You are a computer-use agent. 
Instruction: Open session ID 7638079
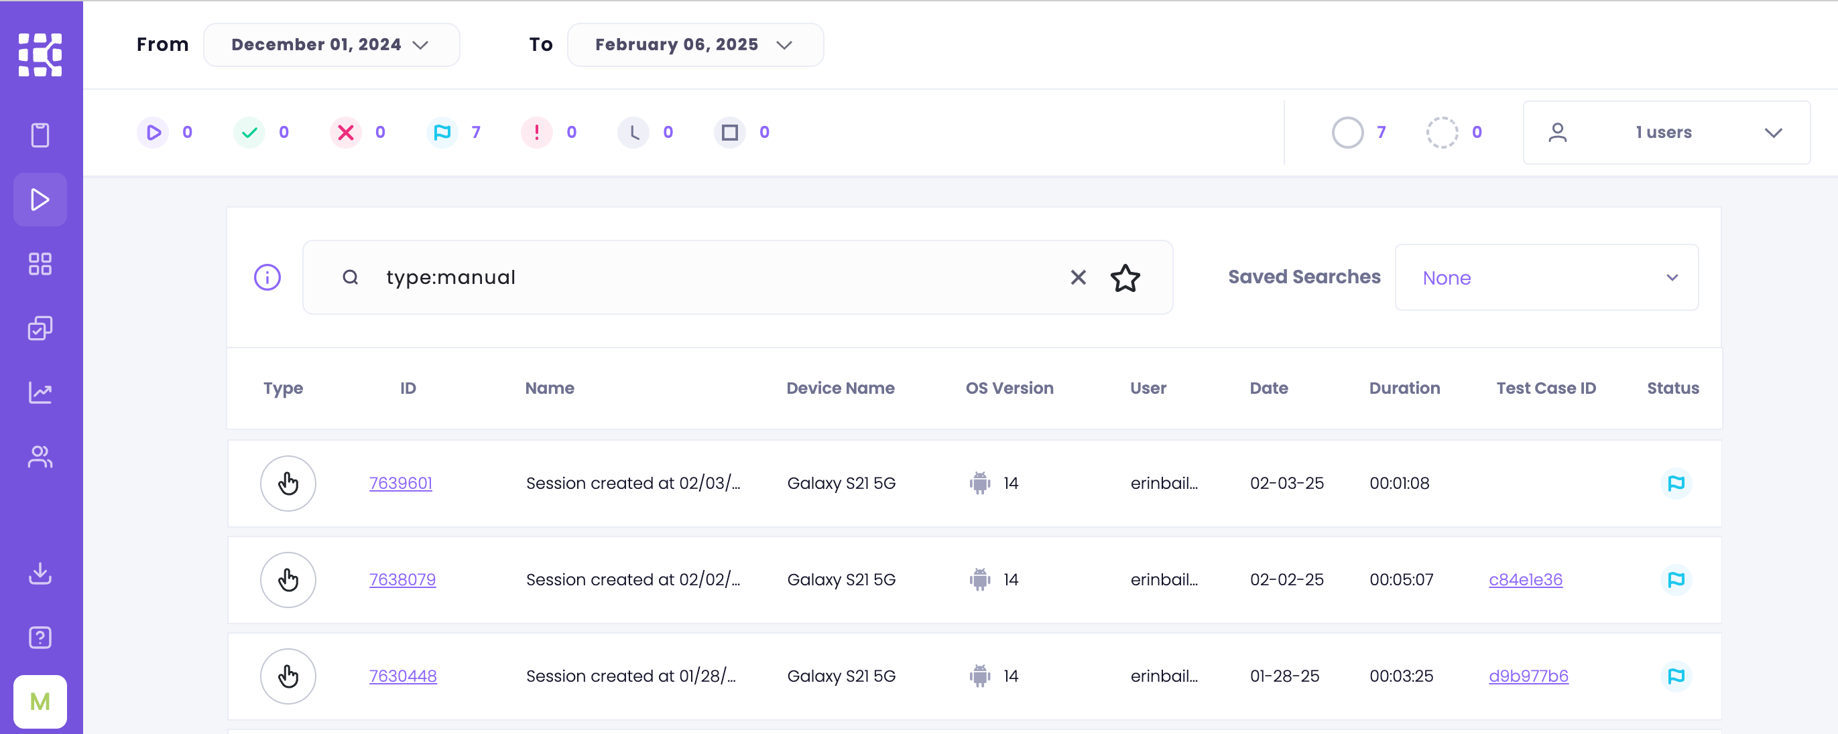[x=402, y=579]
